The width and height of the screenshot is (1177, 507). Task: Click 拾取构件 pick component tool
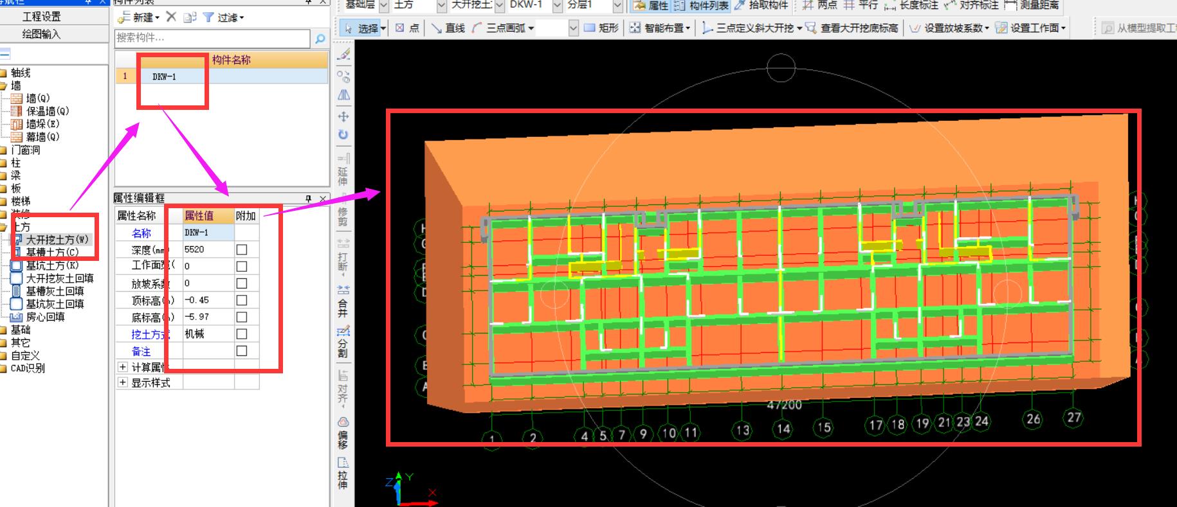pos(762,5)
